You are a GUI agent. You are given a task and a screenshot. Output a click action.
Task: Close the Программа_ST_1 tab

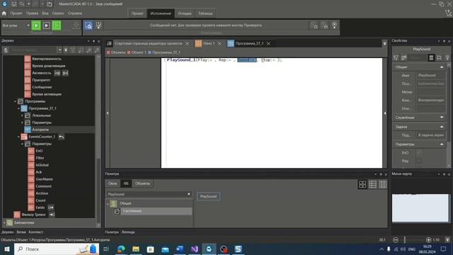click(x=268, y=43)
